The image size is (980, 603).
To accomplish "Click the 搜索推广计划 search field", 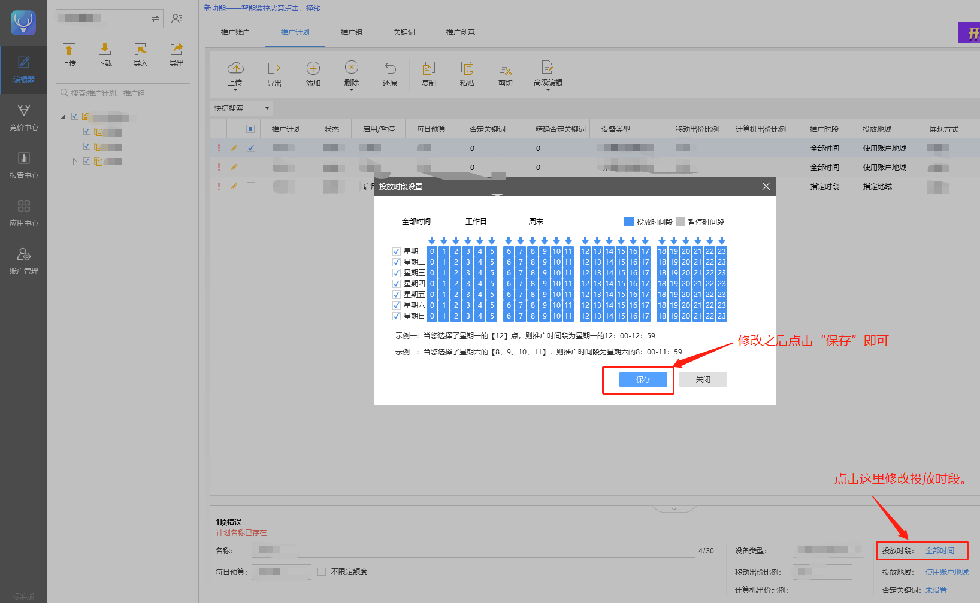I will point(123,93).
